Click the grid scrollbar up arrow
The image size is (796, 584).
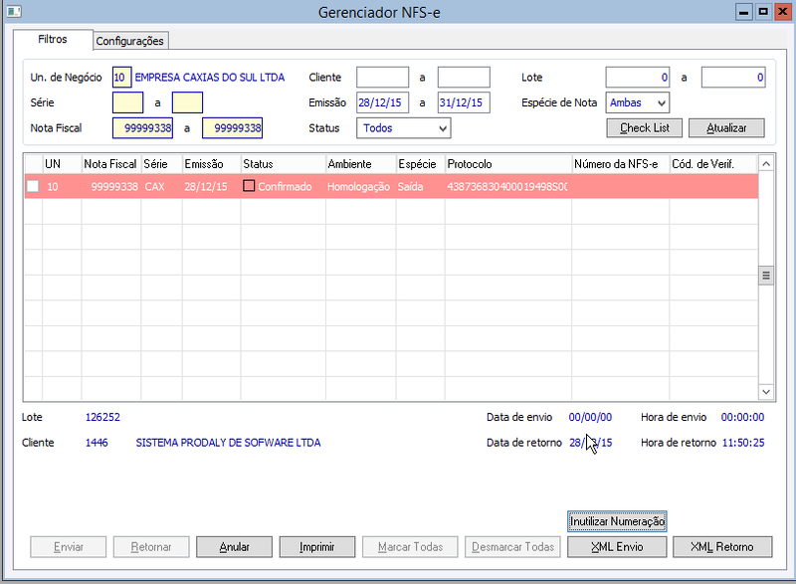(x=766, y=163)
